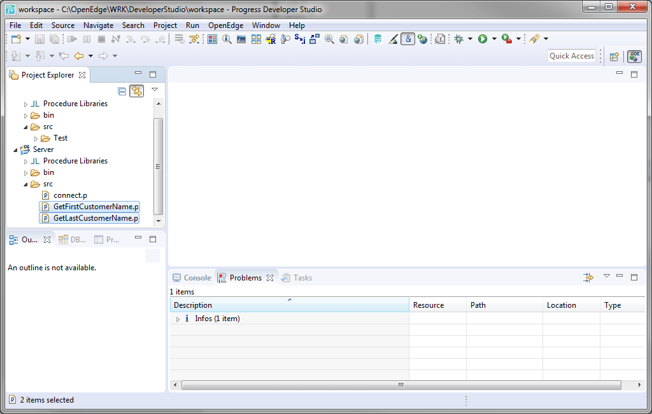Click the Resource column header
The height and width of the screenshot is (414, 652).
pyautogui.click(x=437, y=305)
